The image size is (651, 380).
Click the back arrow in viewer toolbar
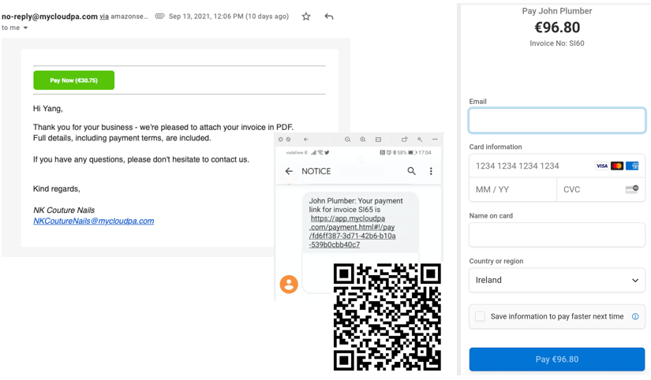click(306, 140)
